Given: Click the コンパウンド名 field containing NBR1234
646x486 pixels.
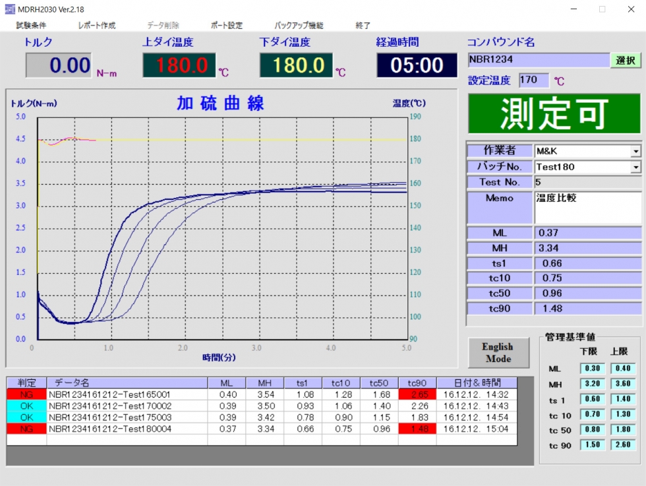Looking at the screenshot, I should tap(539, 60).
